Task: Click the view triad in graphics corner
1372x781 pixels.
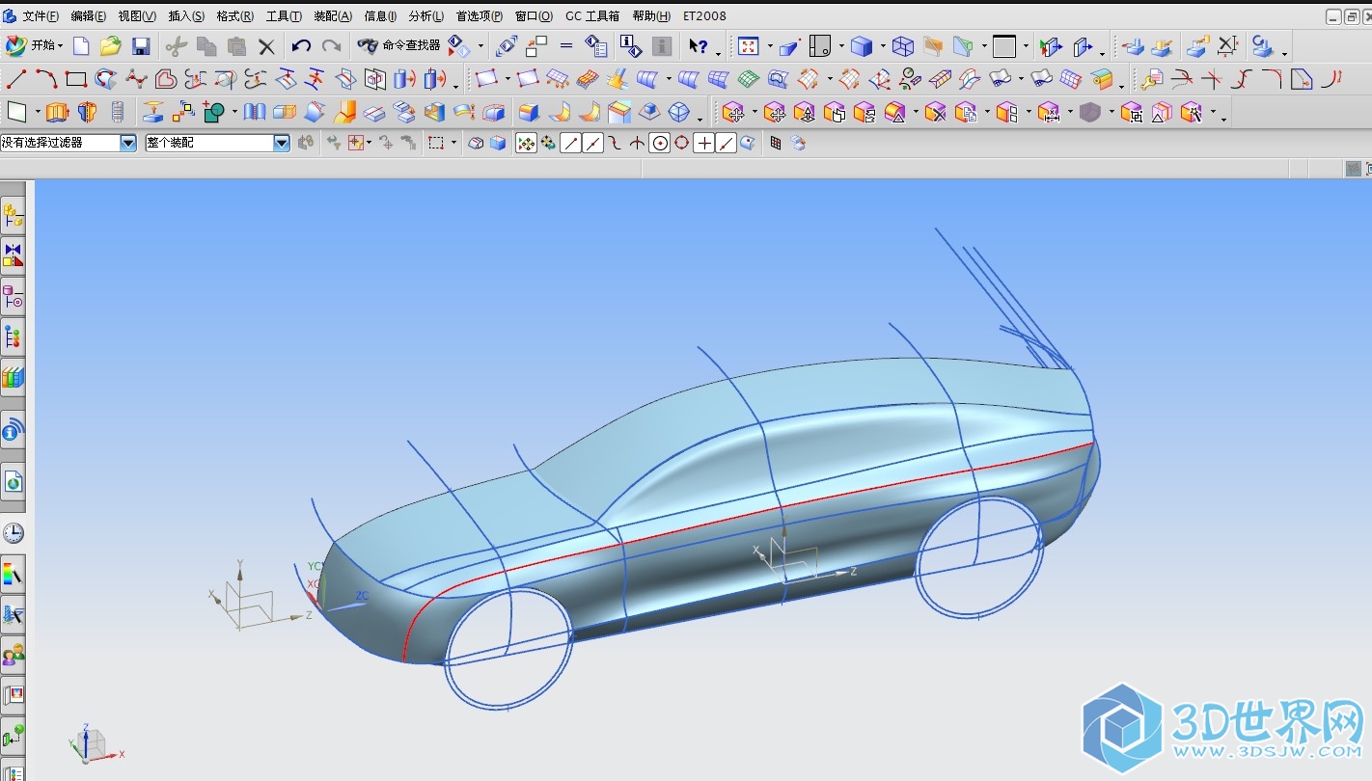Action: coord(95,744)
